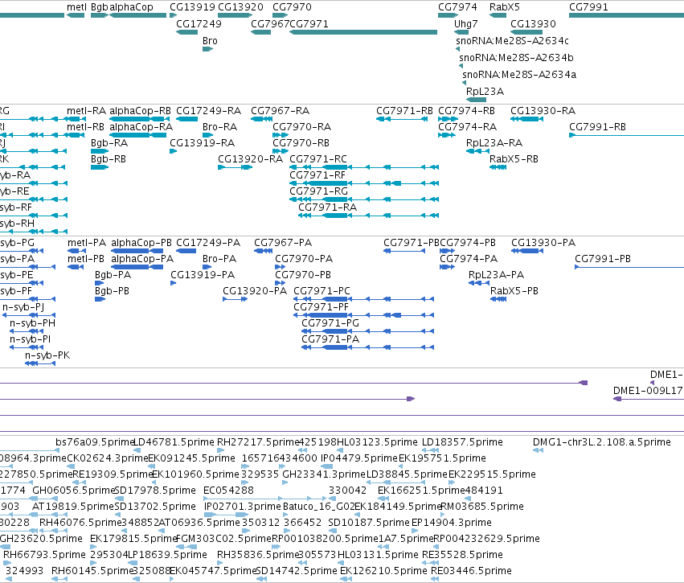Click transcript alphaCop-RB label
The height and width of the screenshot is (583, 684).
(x=140, y=111)
